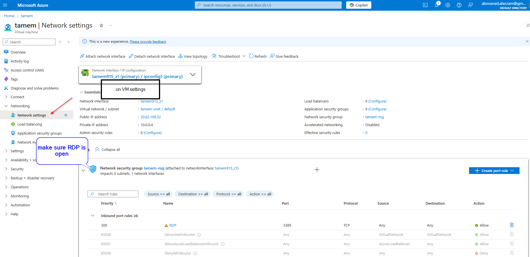
Task: Click the tamem-nsg network security group link
Action: pos(374,117)
